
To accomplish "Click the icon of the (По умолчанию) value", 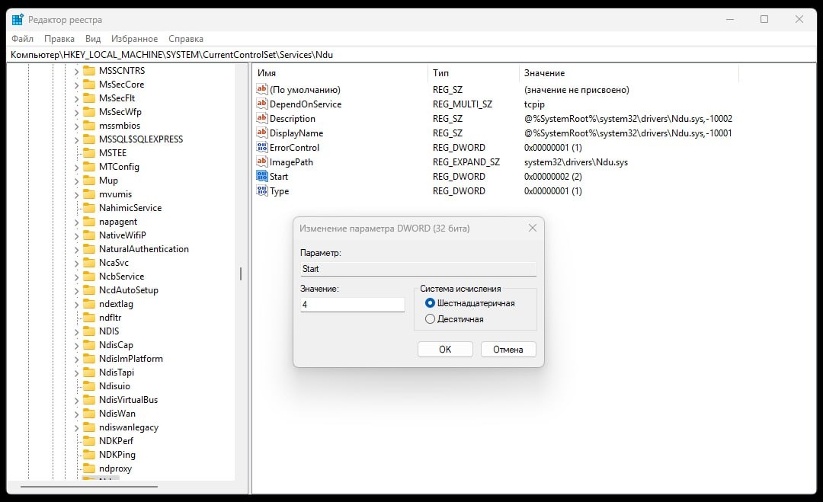I will 262,89.
